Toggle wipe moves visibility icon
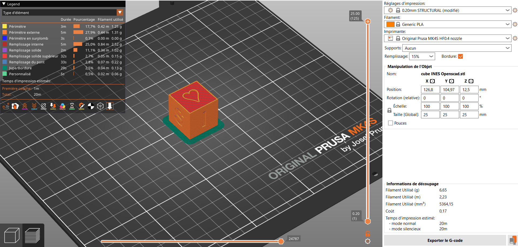The height and width of the screenshot is (247, 518). pyautogui.click(x=15, y=106)
